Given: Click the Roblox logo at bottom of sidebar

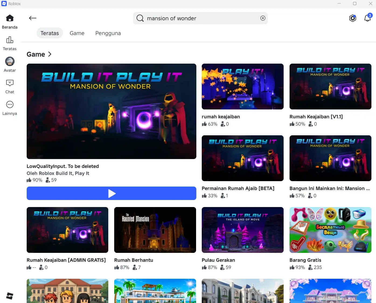Looking at the screenshot, I should [x=10, y=296].
